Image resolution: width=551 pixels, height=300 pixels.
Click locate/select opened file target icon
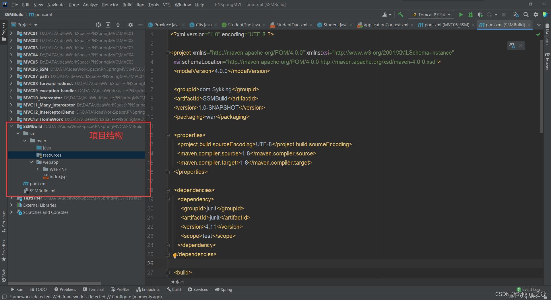point(98,25)
